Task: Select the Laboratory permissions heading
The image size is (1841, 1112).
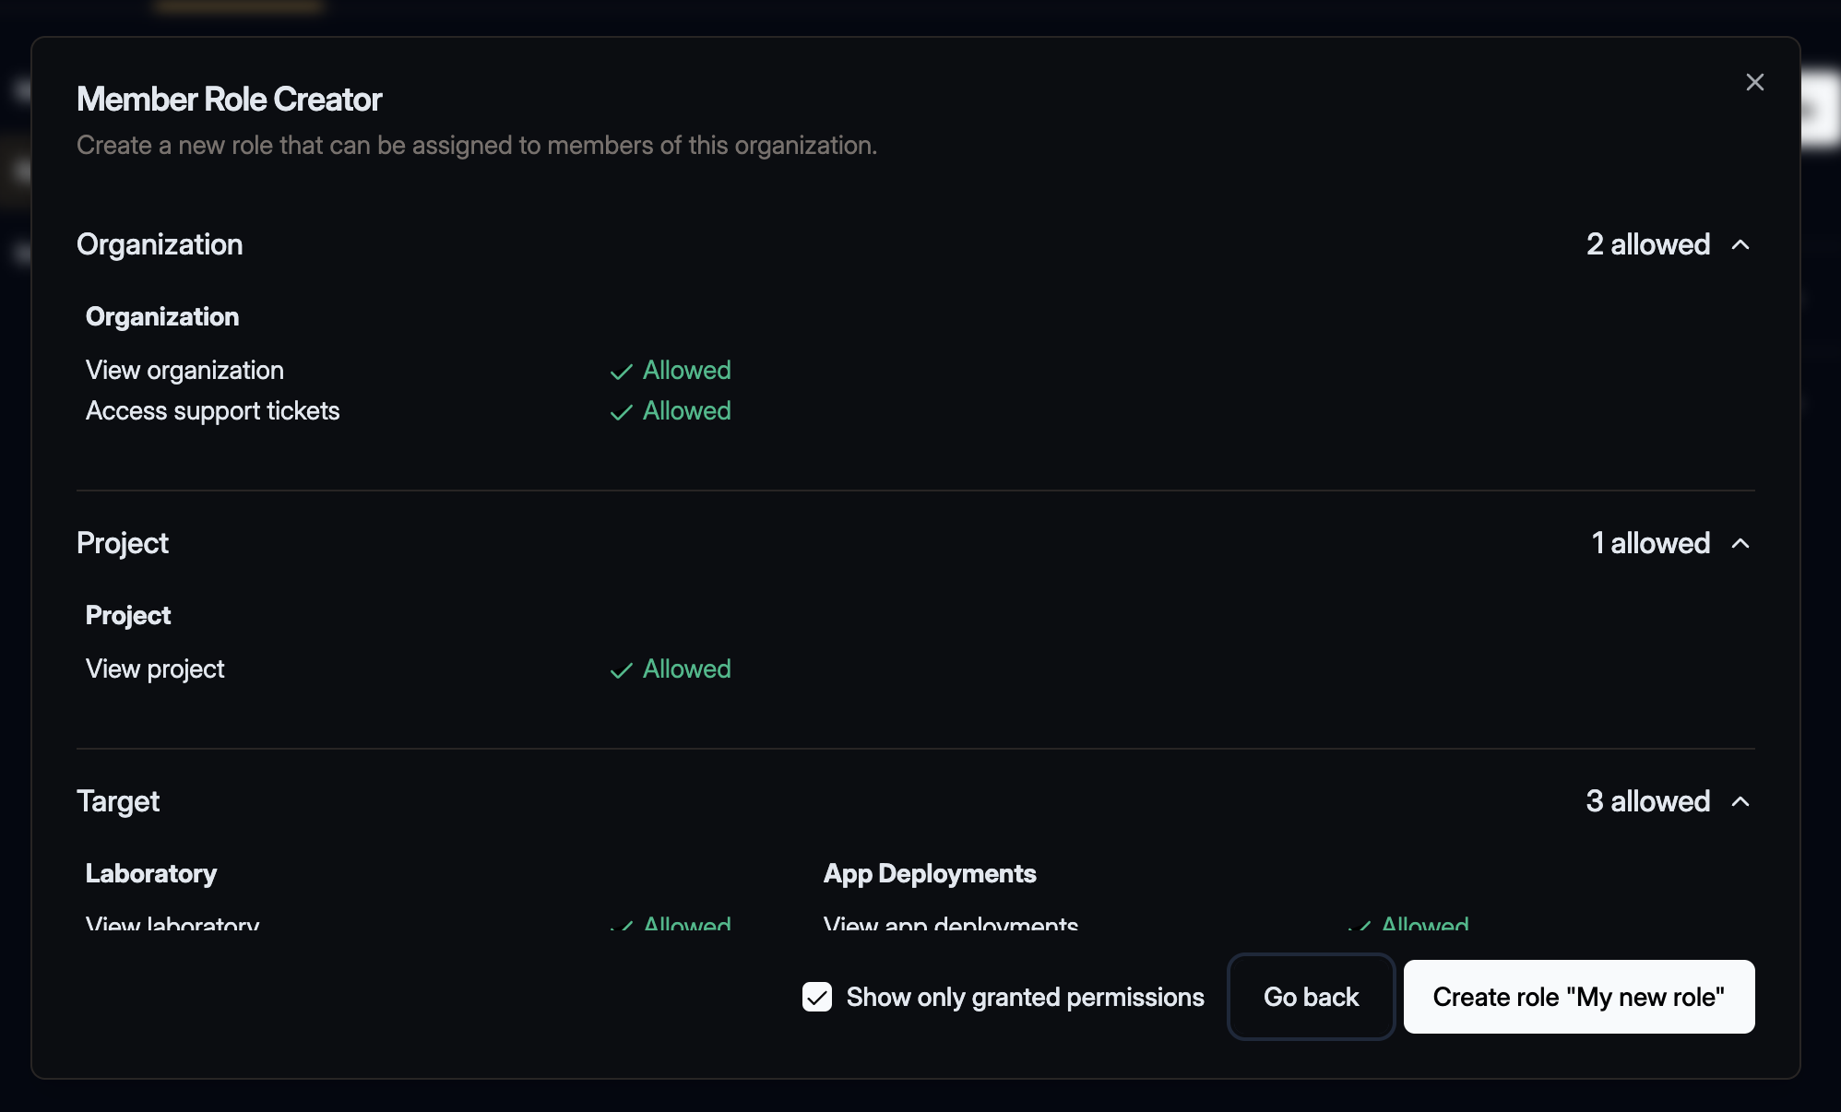Action: (151, 873)
